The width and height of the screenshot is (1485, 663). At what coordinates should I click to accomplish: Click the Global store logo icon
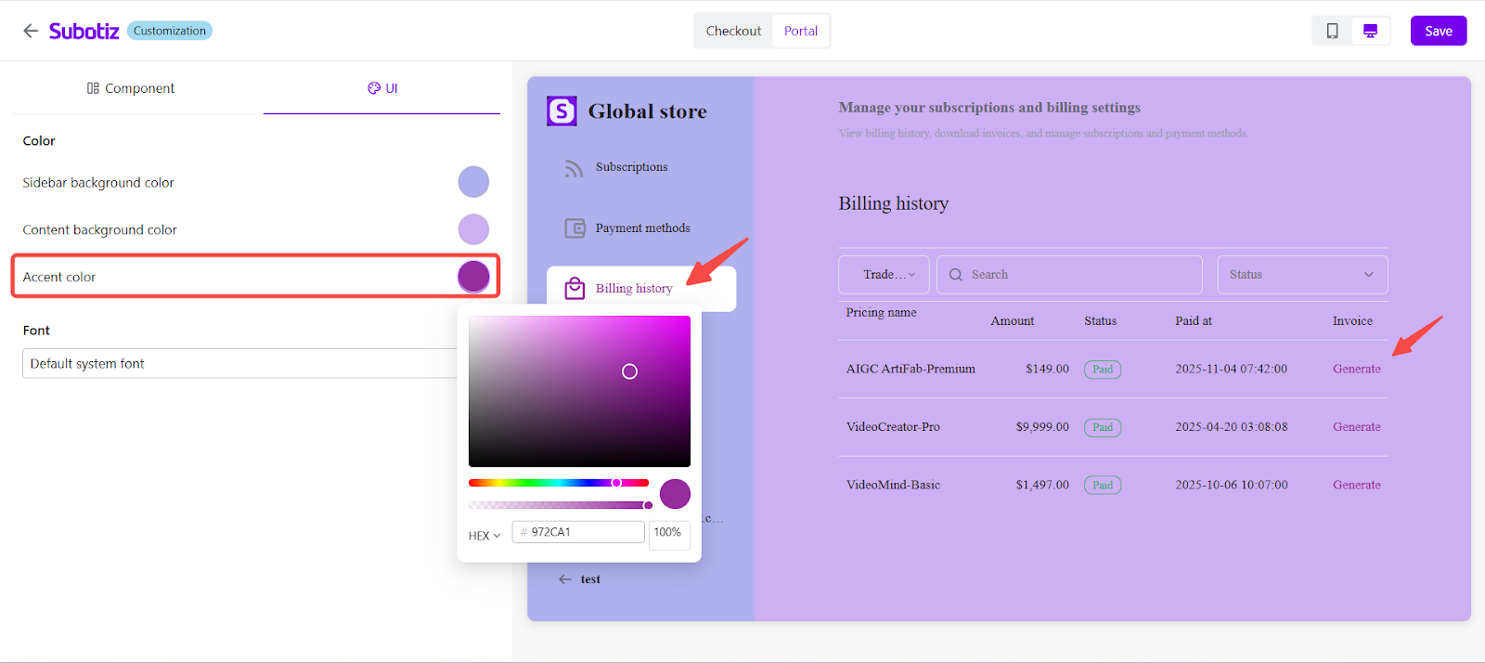[562, 111]
